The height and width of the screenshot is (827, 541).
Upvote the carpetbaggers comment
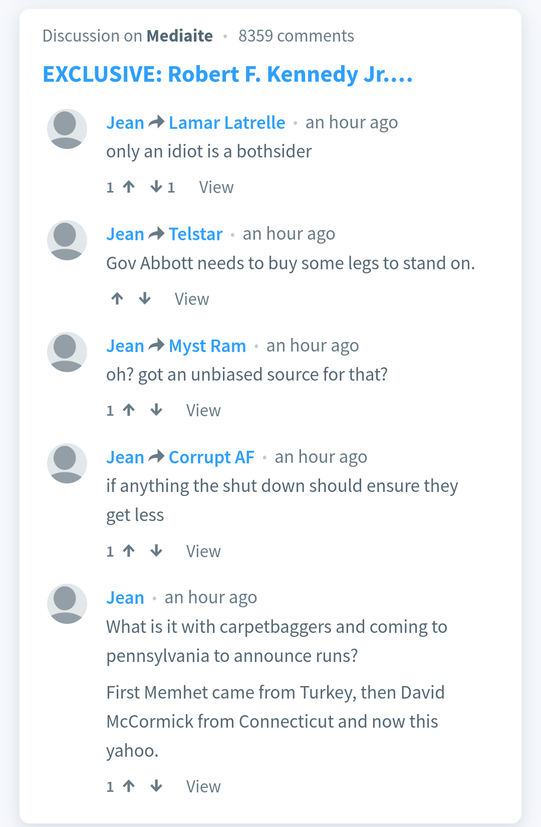tap(129, 786)
